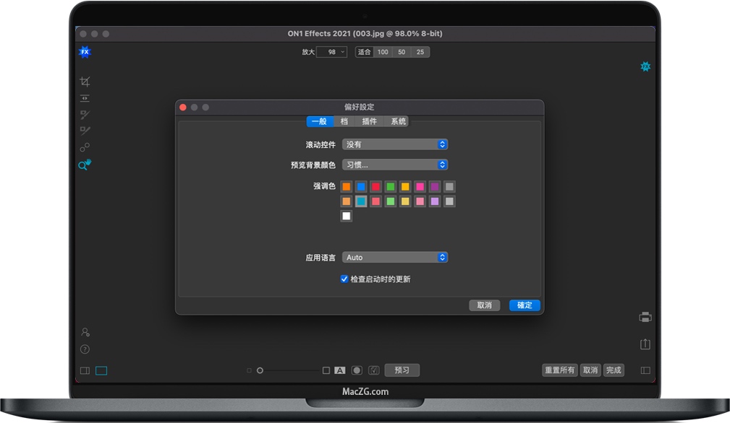Image resolution: width=730 pixels, height=423 pixels.
Task: Open the Print icon on the right
Action: coord(645,316)
